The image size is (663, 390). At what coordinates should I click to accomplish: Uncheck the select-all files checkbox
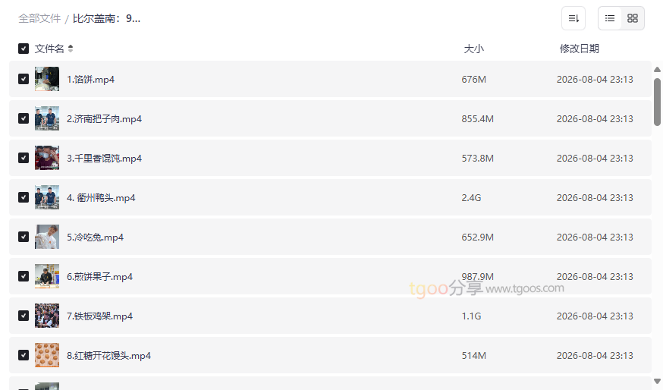[x=24, y=49]
